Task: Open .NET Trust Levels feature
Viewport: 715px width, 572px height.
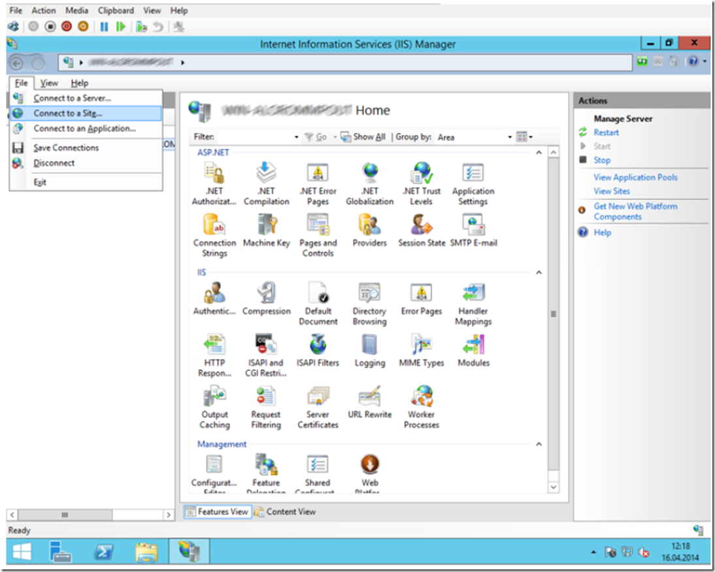Action: [422, 183]
